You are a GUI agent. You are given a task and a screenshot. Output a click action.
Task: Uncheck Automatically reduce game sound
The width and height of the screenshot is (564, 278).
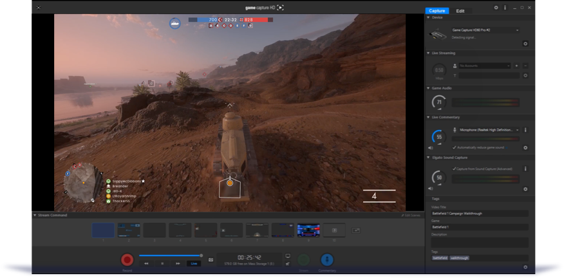tap(455, 147)
